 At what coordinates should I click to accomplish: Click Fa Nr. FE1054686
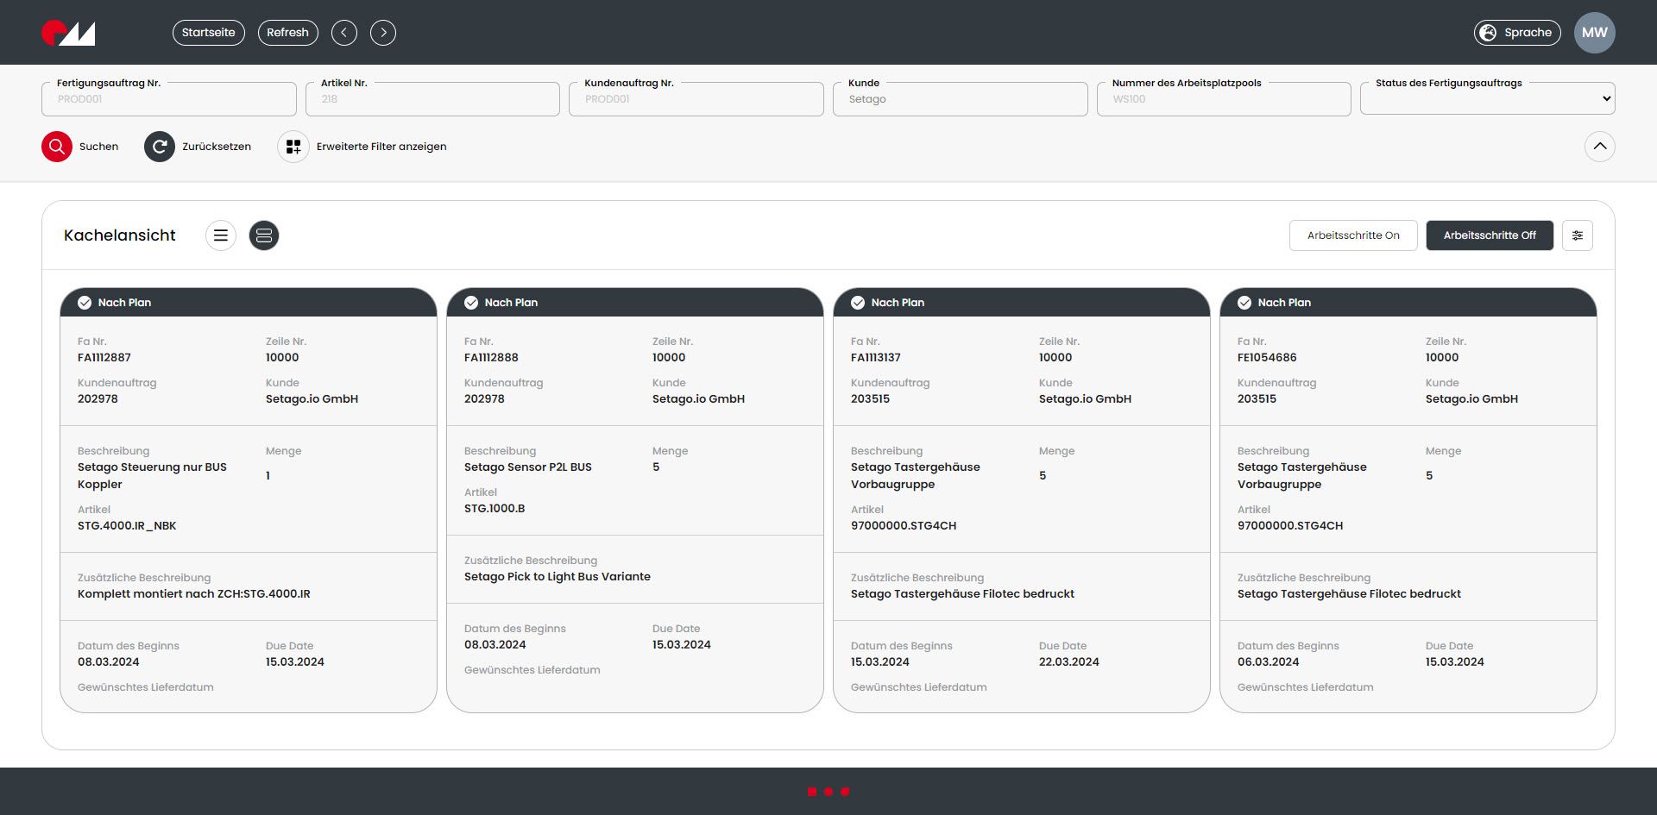tap(1267, 358)
